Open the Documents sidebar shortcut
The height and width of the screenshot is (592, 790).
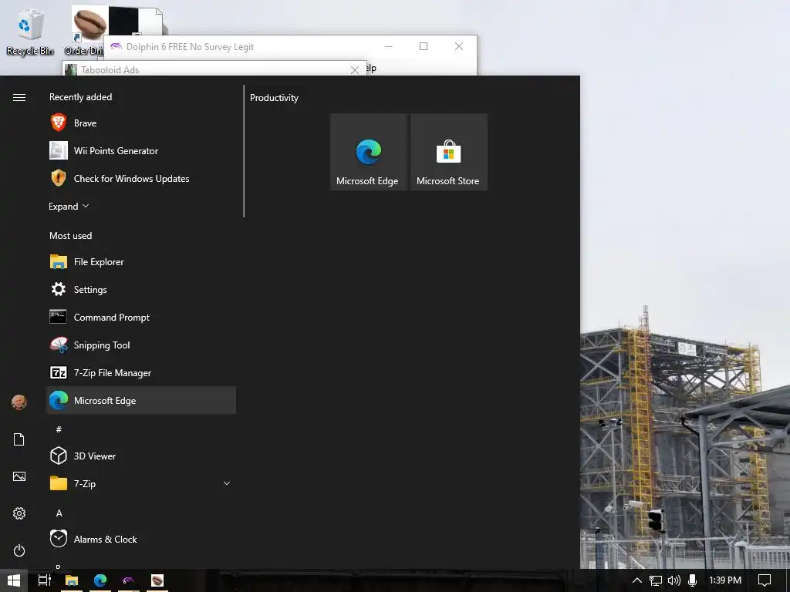click(x=19, y=439)
